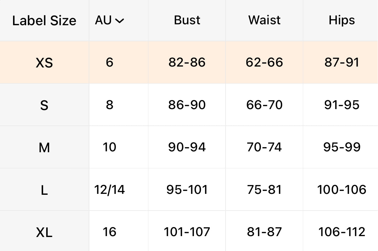Click the 87-91 hips measurement cell

[342, 63]
